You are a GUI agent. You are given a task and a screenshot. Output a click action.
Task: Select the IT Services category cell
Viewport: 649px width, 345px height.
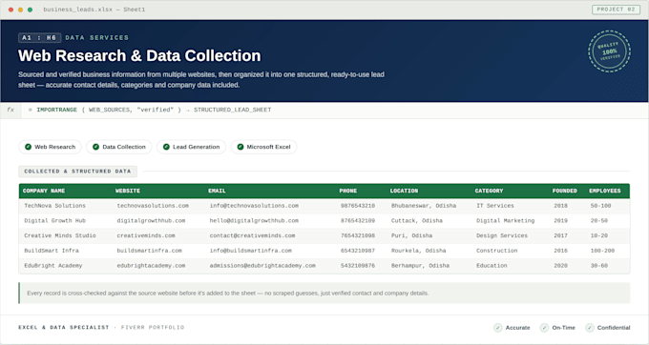click(495, 206)
